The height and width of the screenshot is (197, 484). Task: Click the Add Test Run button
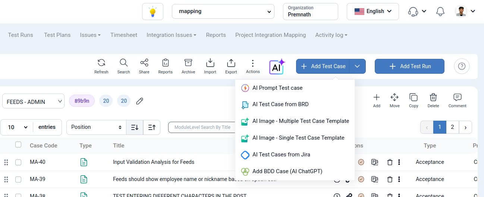pos(409,66)
